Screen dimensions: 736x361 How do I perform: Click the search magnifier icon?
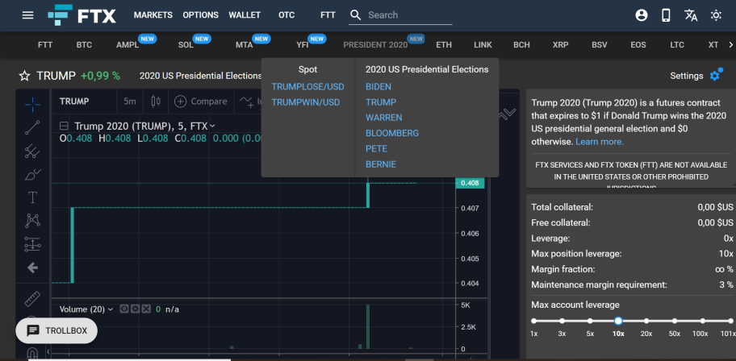coord(356,15)
